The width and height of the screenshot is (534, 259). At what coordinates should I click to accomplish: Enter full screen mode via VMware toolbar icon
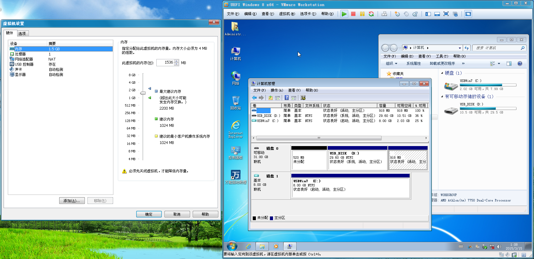point(446,14)
